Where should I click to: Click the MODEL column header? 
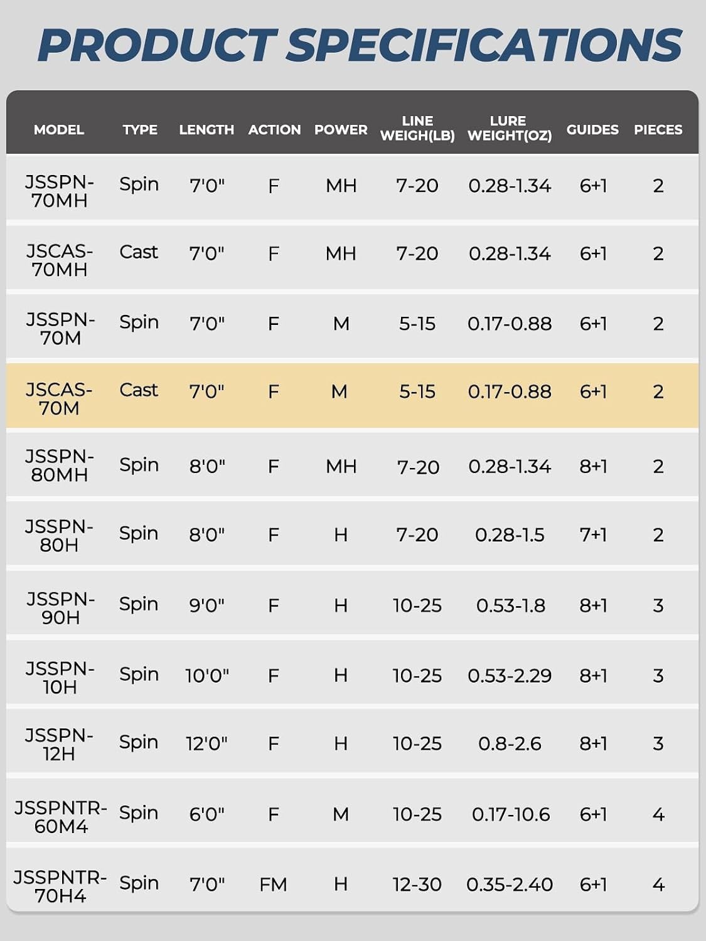58,130
